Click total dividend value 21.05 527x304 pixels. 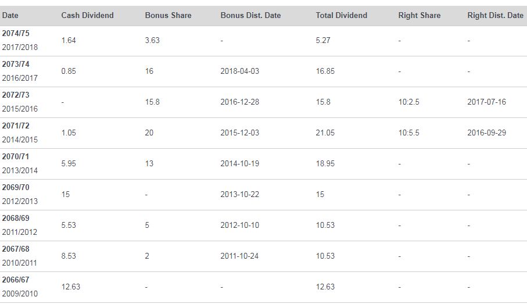click(x=325, y=133)
